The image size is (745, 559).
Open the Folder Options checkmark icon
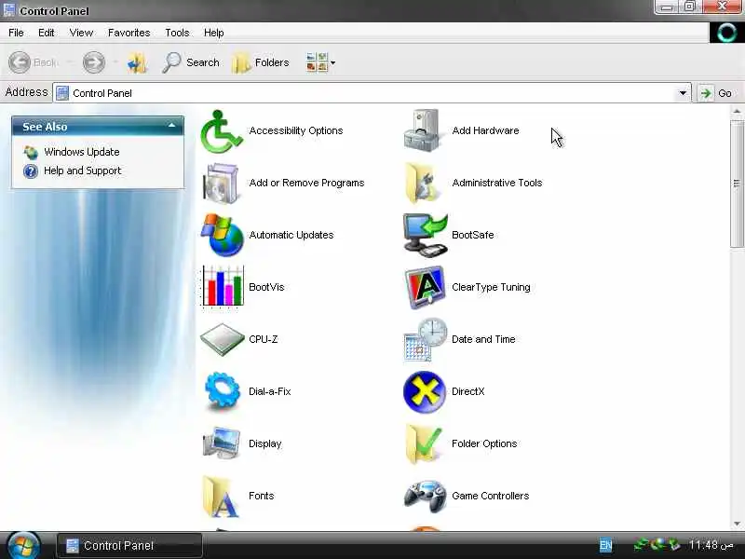(423, 444)
